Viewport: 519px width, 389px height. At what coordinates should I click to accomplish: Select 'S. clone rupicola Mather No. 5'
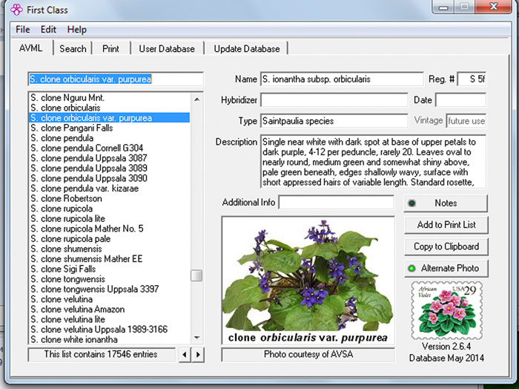click(x=109, y=229)
